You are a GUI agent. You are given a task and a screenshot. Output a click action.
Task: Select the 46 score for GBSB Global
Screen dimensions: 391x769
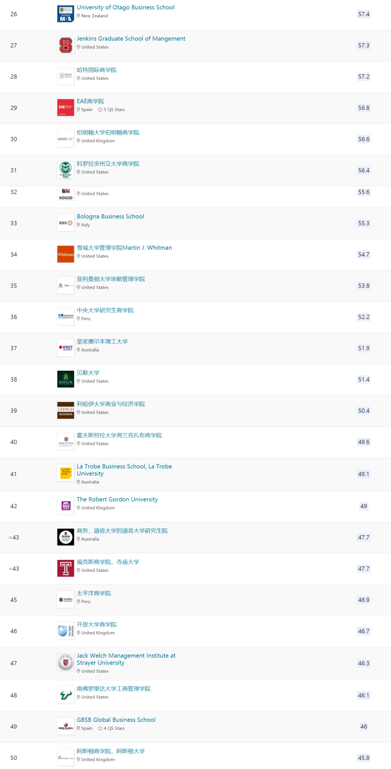click(x=364, y=727)
